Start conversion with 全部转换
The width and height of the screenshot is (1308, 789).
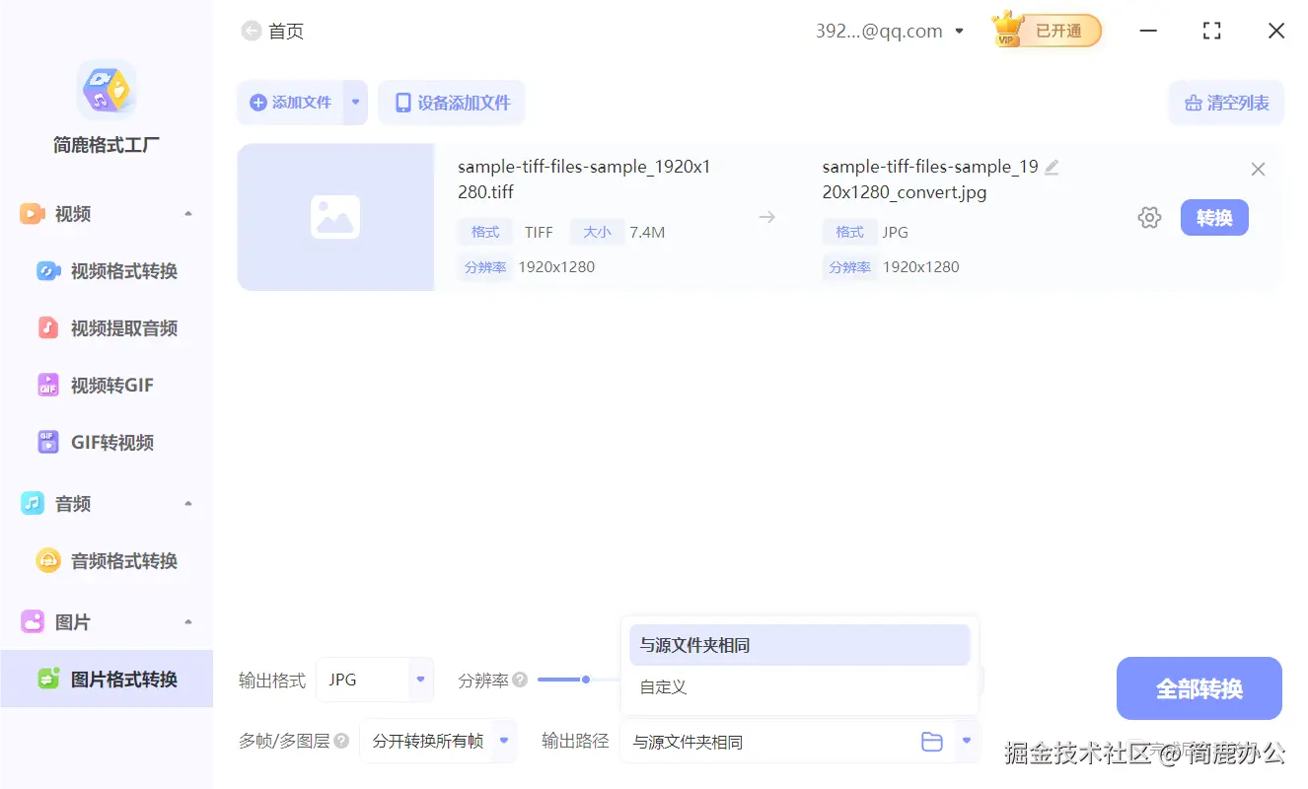coord(1199,687)
